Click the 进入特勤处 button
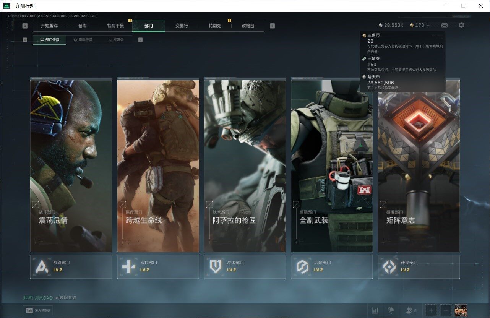Image resolution: width=490 pixels, height=318 pixels. pyautogui.click(x=37, y=310)
